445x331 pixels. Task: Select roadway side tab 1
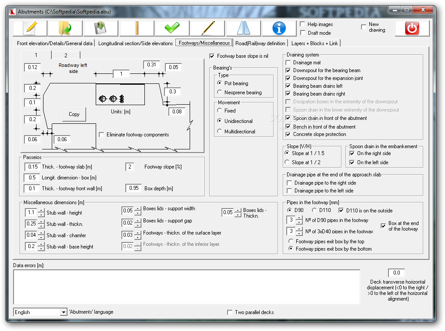(x=36, y=55)
